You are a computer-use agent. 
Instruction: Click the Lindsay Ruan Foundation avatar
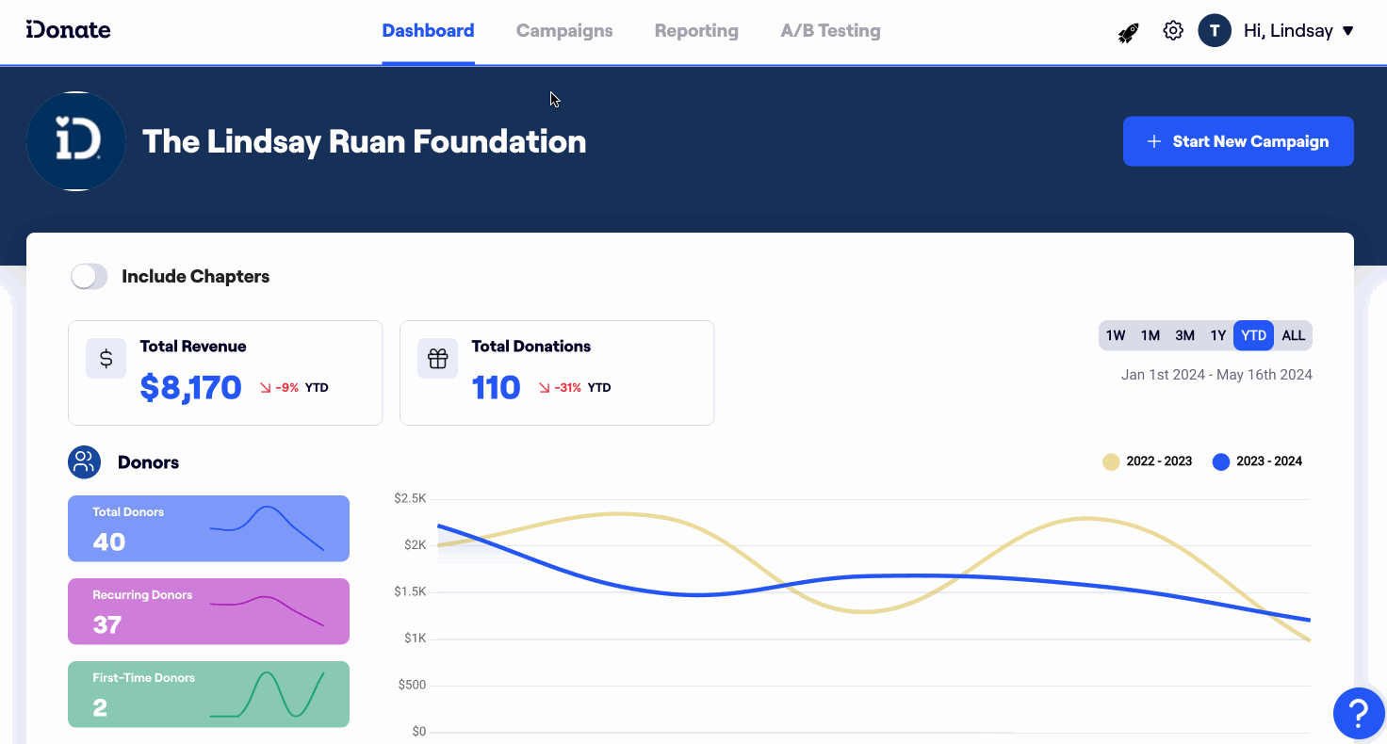click(75, 141)
